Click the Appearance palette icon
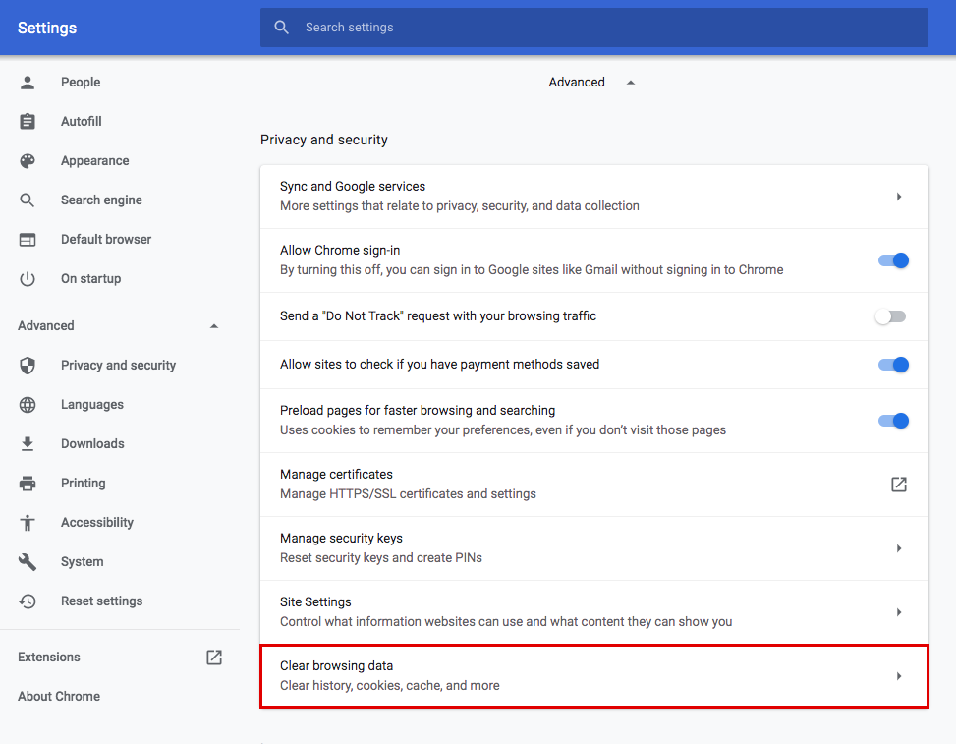The width and height of the screenshot is (956, 744). click(x=27, y=160)
